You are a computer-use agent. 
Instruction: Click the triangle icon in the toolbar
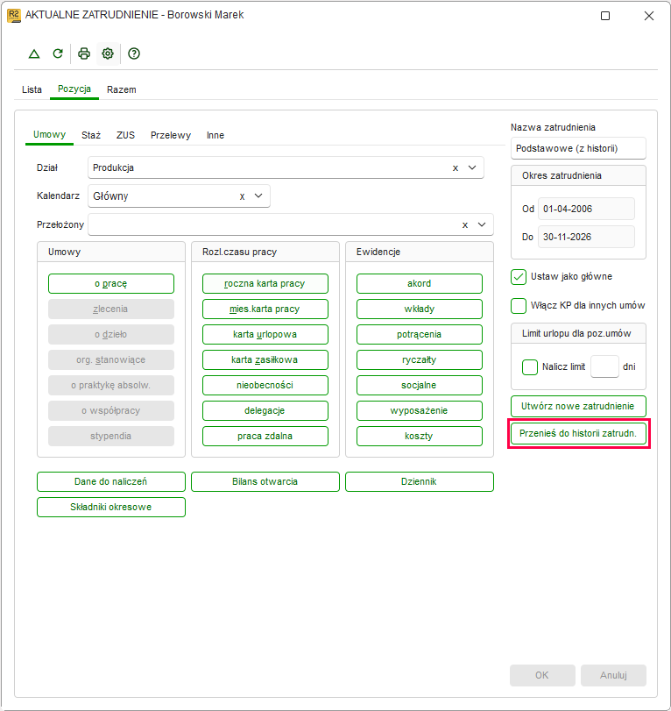[x=34, y=54]
